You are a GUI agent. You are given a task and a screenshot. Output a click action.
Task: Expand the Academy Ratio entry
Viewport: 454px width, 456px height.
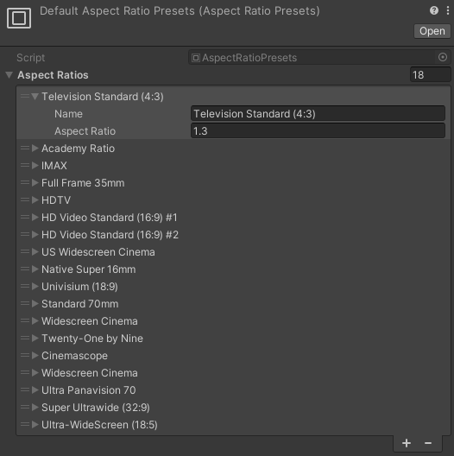coord(35,149)
